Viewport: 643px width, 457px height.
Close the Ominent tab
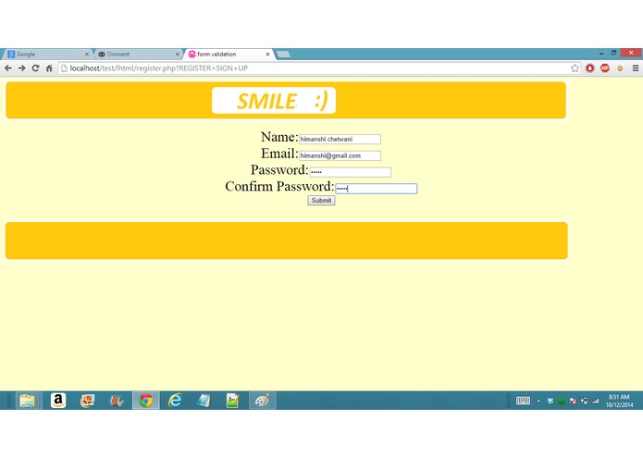[x=177, y=54]
